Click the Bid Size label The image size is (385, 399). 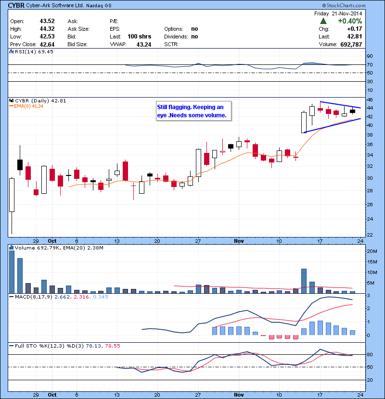coord(77,44)
